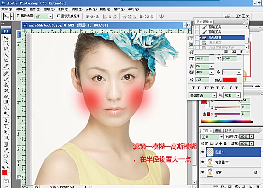Select the Slice tool

tap(6, 66)
